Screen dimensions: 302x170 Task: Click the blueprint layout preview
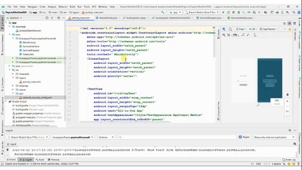pos(270,80)
